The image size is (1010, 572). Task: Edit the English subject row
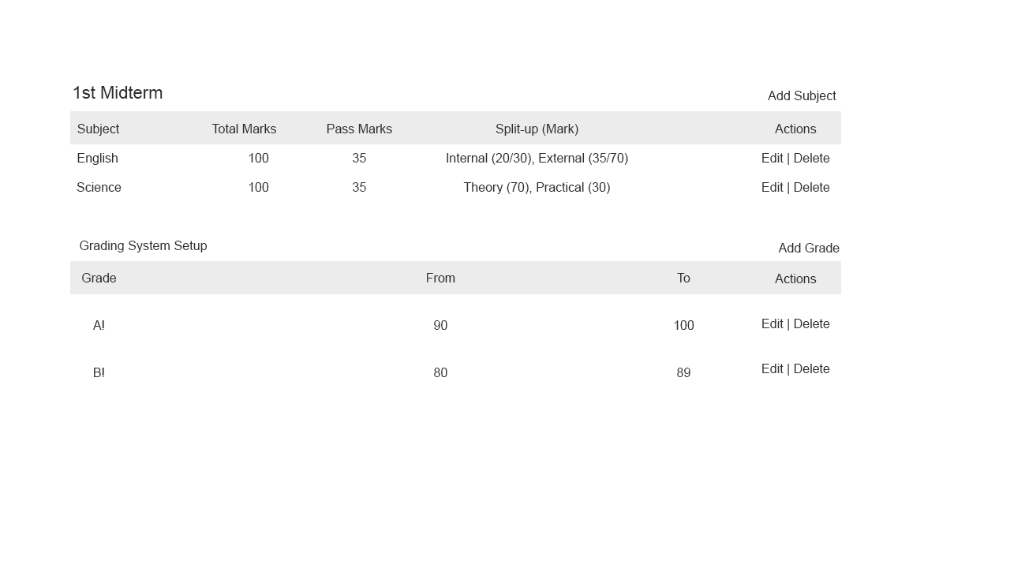tap(772, 159)
